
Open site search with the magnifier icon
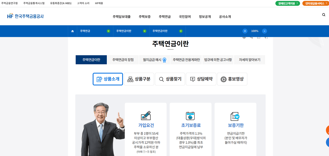[x=324, y=15]
